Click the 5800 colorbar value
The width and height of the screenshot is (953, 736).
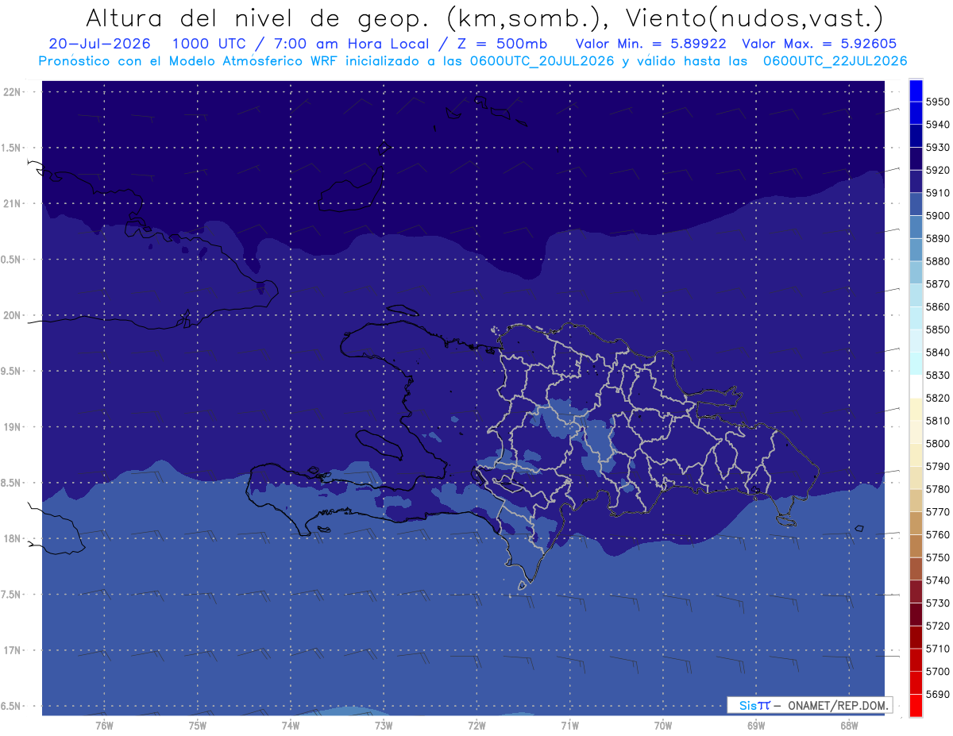[937, 444]
